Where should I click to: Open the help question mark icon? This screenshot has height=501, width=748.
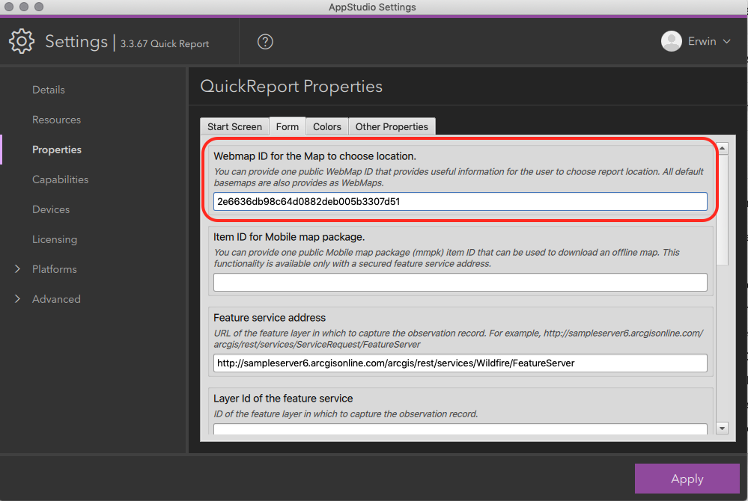[265, 42]
